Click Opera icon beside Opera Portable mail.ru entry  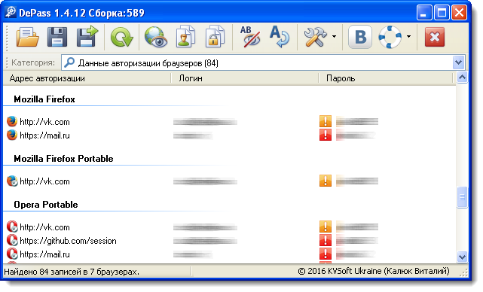[12, 254]
